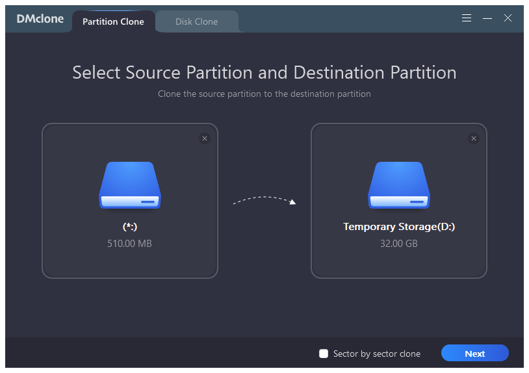Click the 32.00 GB size text
The width and height of the screenshot is (529, 373).
tap(398, 244)
